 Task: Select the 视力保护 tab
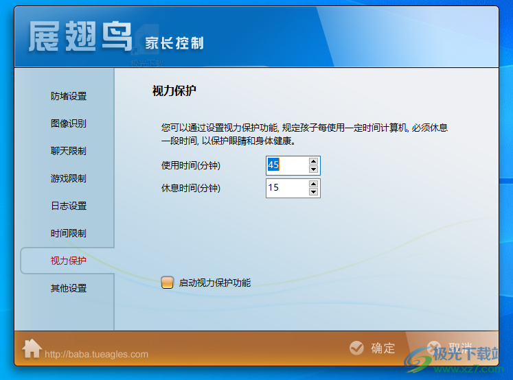[68, 261]
